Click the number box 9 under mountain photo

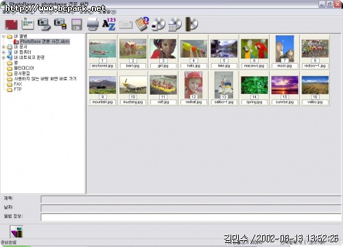pyautogui.click(x=102, y=97)
